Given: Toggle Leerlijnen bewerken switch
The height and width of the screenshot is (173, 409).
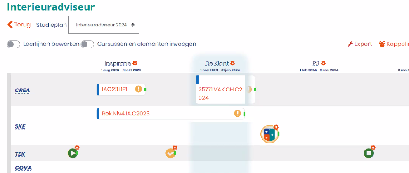Looking at the screenshot, I should tap(14, 44).
